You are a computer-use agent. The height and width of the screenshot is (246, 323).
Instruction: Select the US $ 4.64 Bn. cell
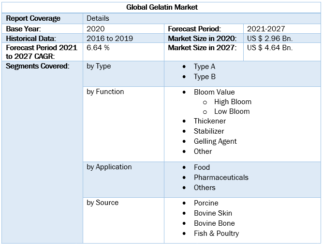pos(270,48)
